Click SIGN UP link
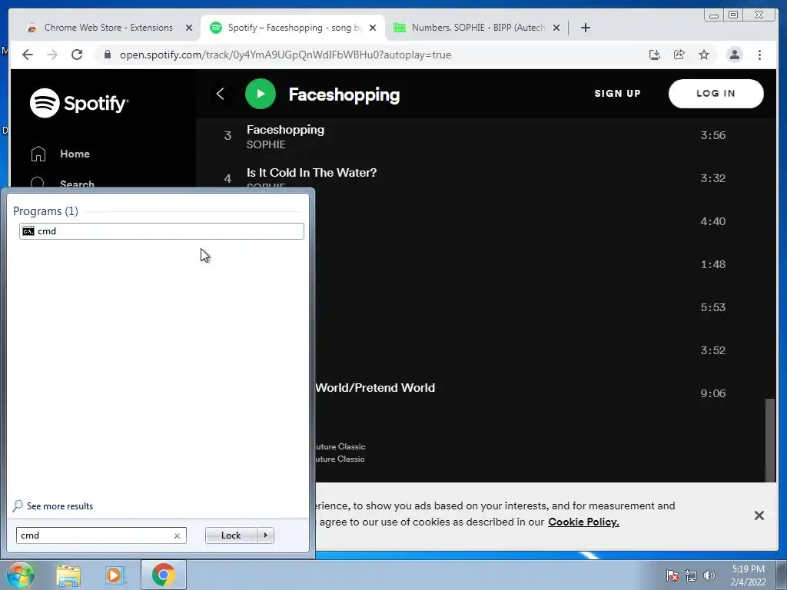Image resolution: width=787 pixels, height=590 pixels. [x=617, y=93]
